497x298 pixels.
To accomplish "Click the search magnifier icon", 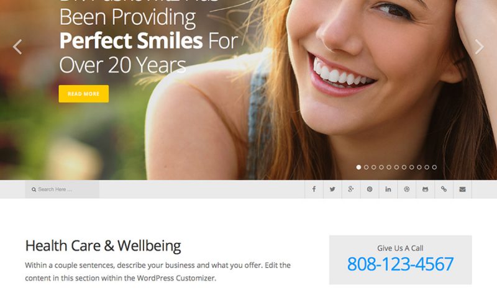I will coord(34,190).
